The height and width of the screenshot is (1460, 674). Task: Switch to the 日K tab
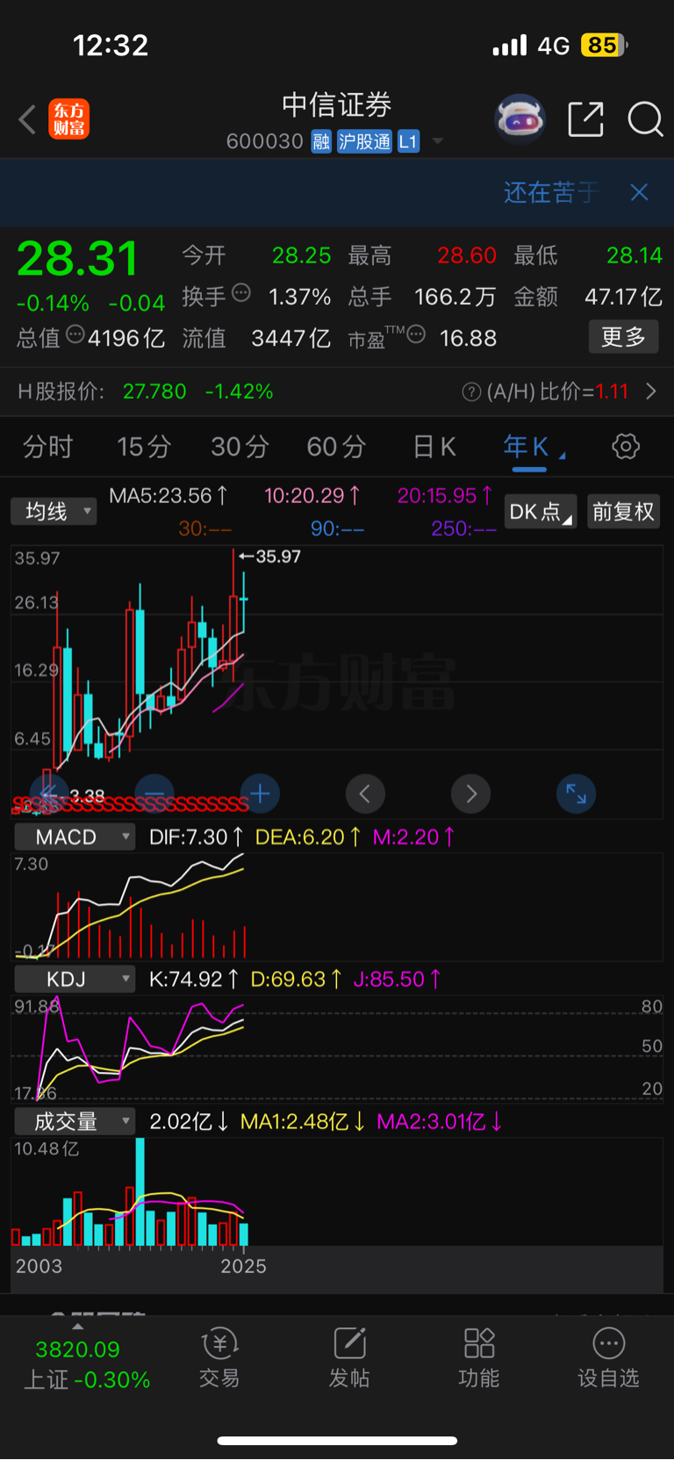[x=434, y=447]
